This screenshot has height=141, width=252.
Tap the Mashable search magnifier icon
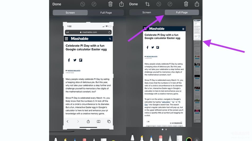[110, 39]
